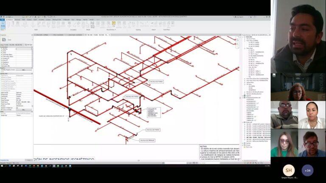Select 3D-CORTES view in Project Browser

[x=252, y=86]
